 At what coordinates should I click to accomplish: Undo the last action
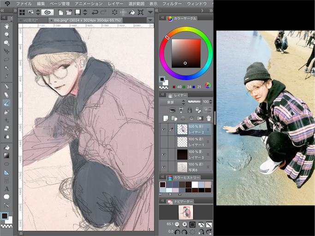point(95,12)
